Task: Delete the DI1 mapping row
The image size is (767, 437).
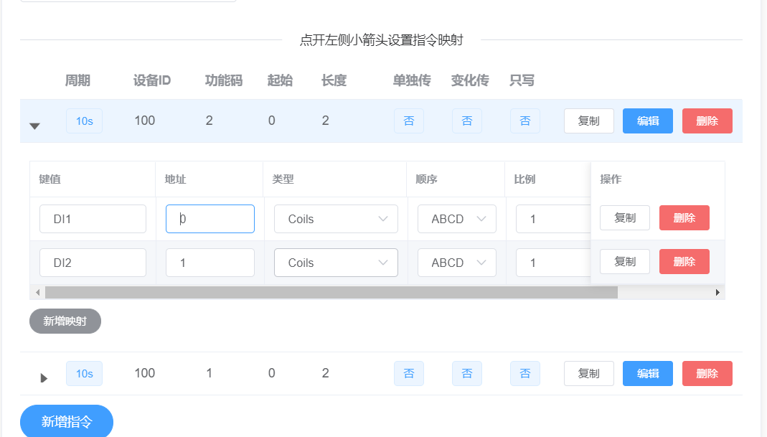Action: click(x=684, y=217)
